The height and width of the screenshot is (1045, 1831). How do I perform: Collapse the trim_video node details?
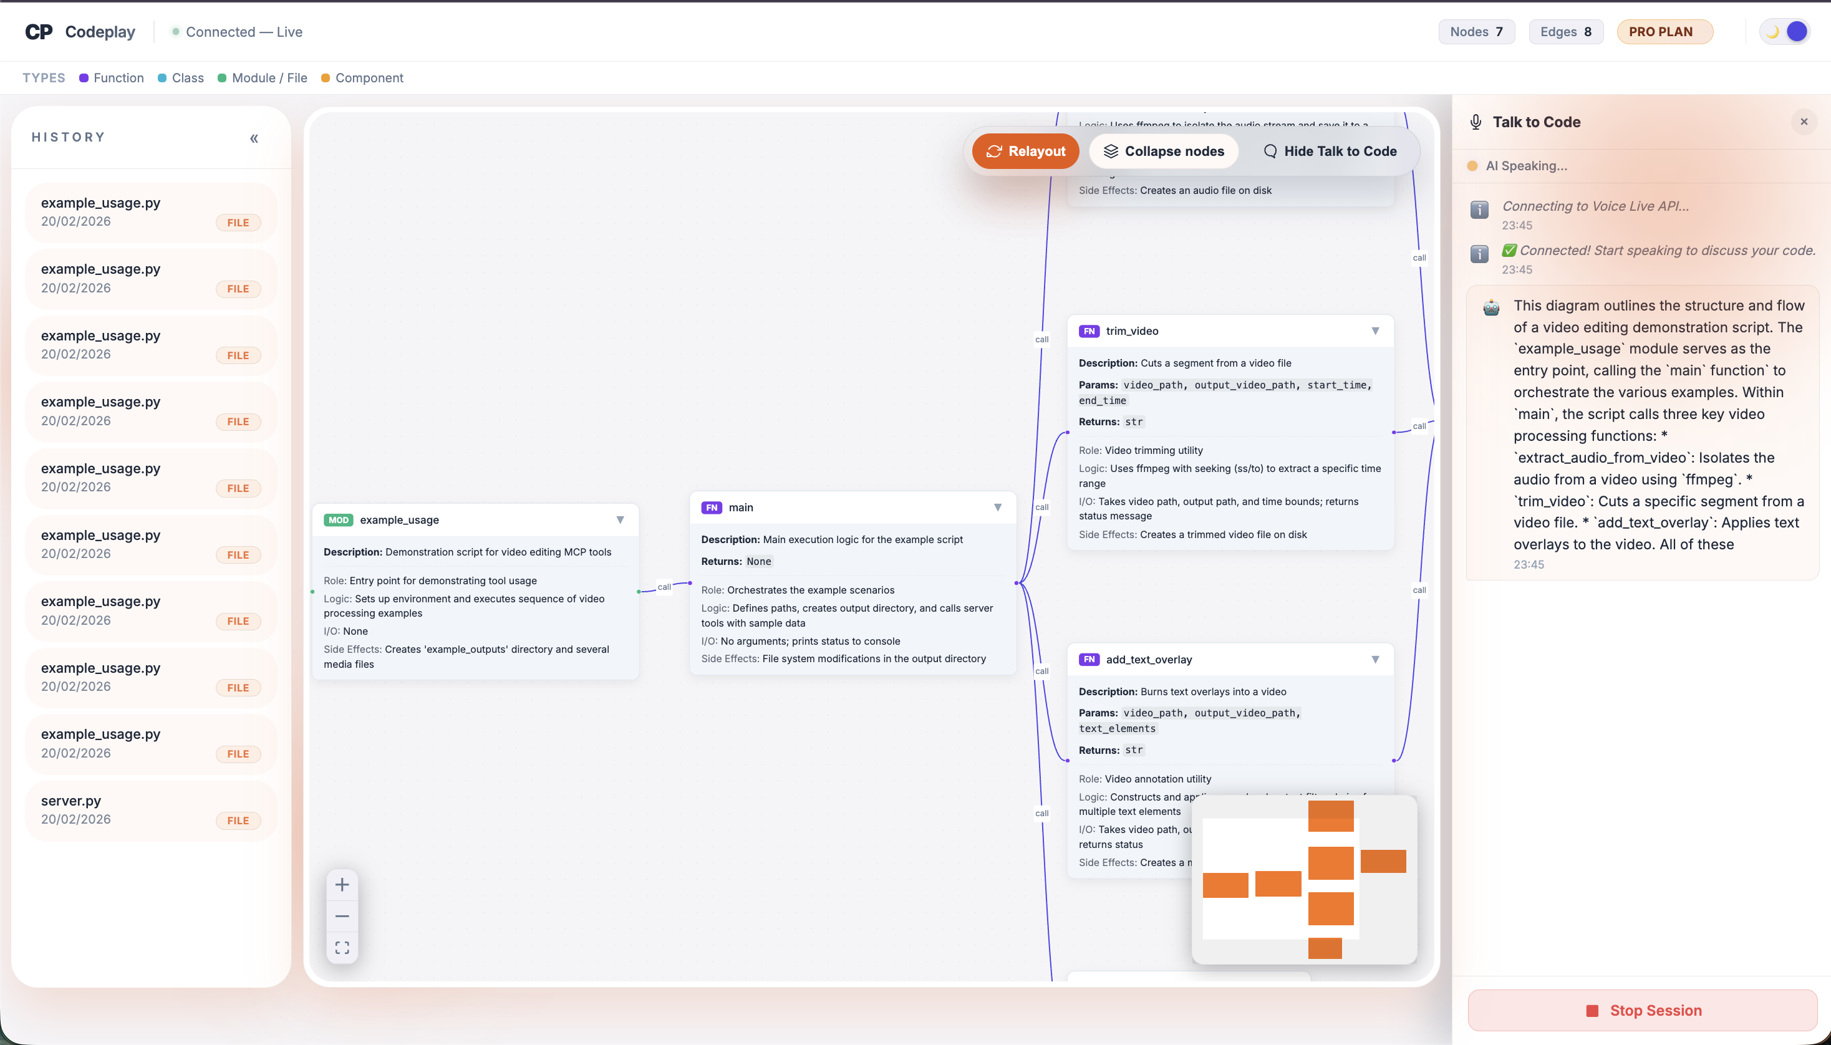(x=1374, y=331)
